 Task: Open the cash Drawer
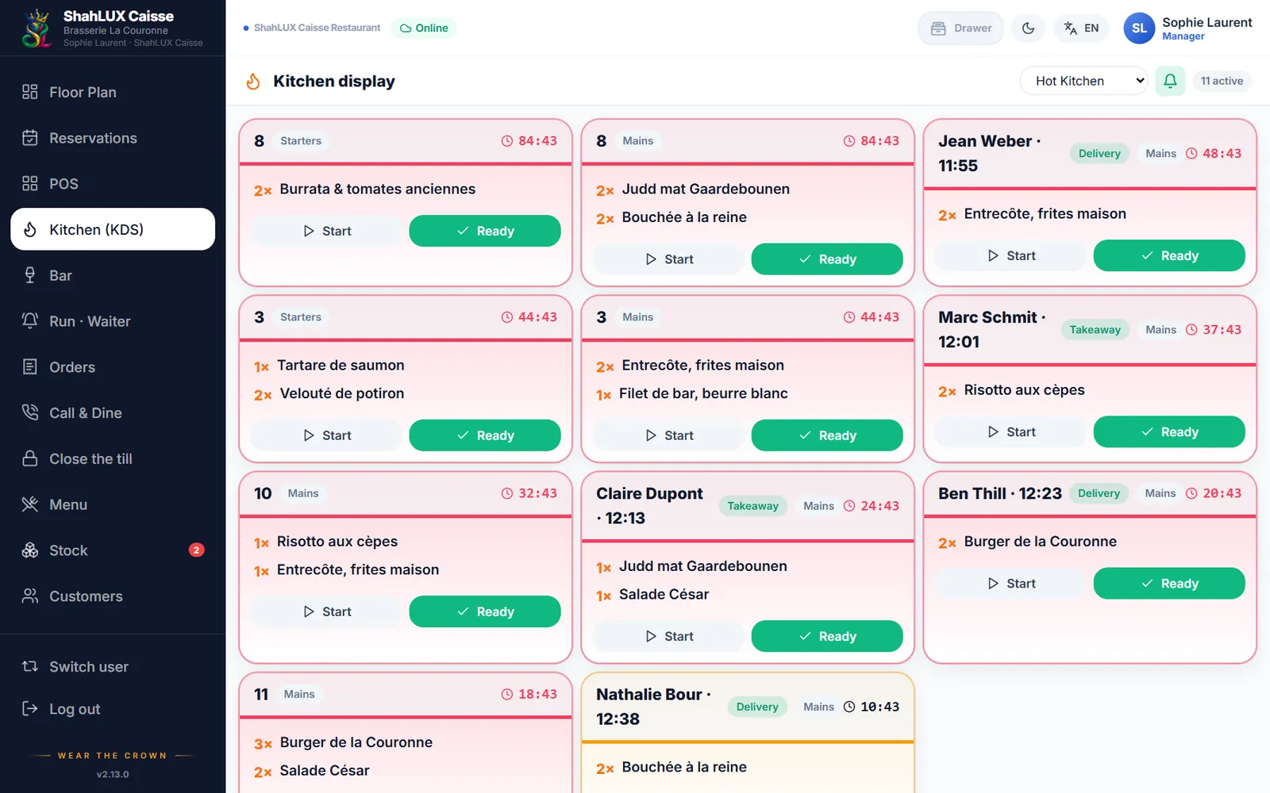pyautogui.click(x=960, y=28)
